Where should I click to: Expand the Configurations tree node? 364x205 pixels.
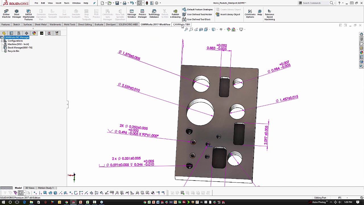click(2, 41)
